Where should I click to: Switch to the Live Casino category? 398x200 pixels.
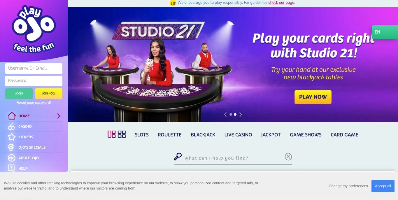click(x=238, y=135)
